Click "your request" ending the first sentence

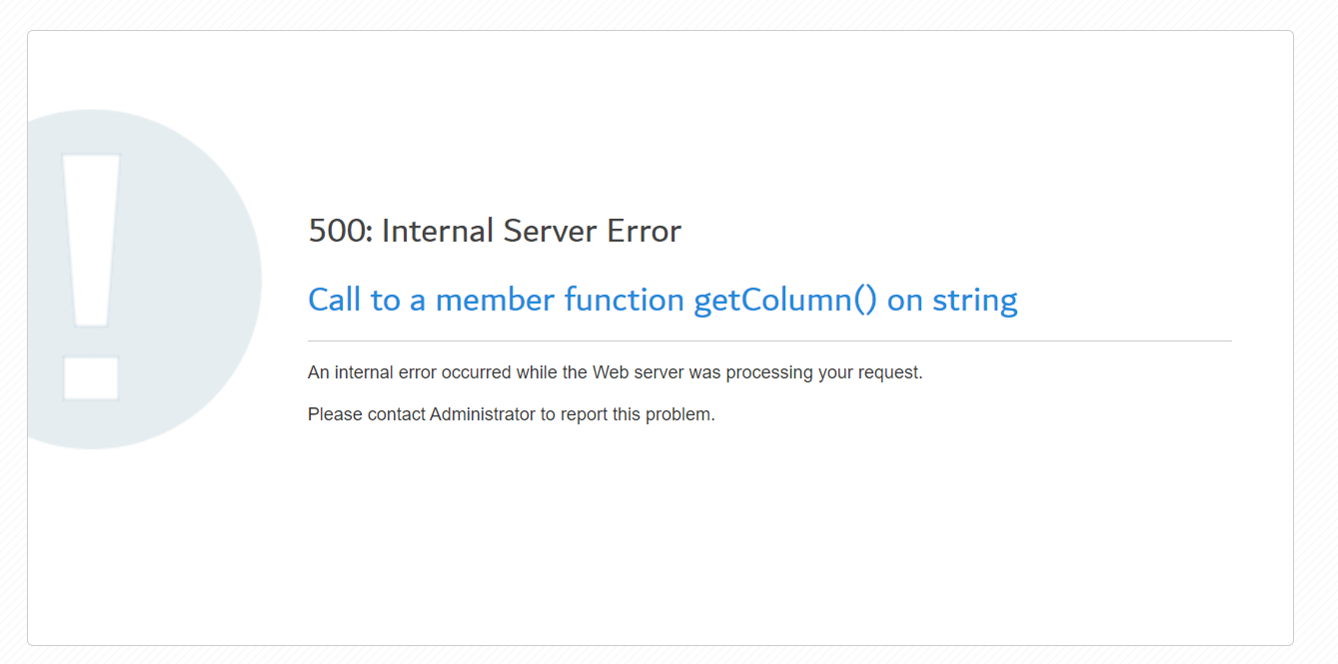[877, 372]
